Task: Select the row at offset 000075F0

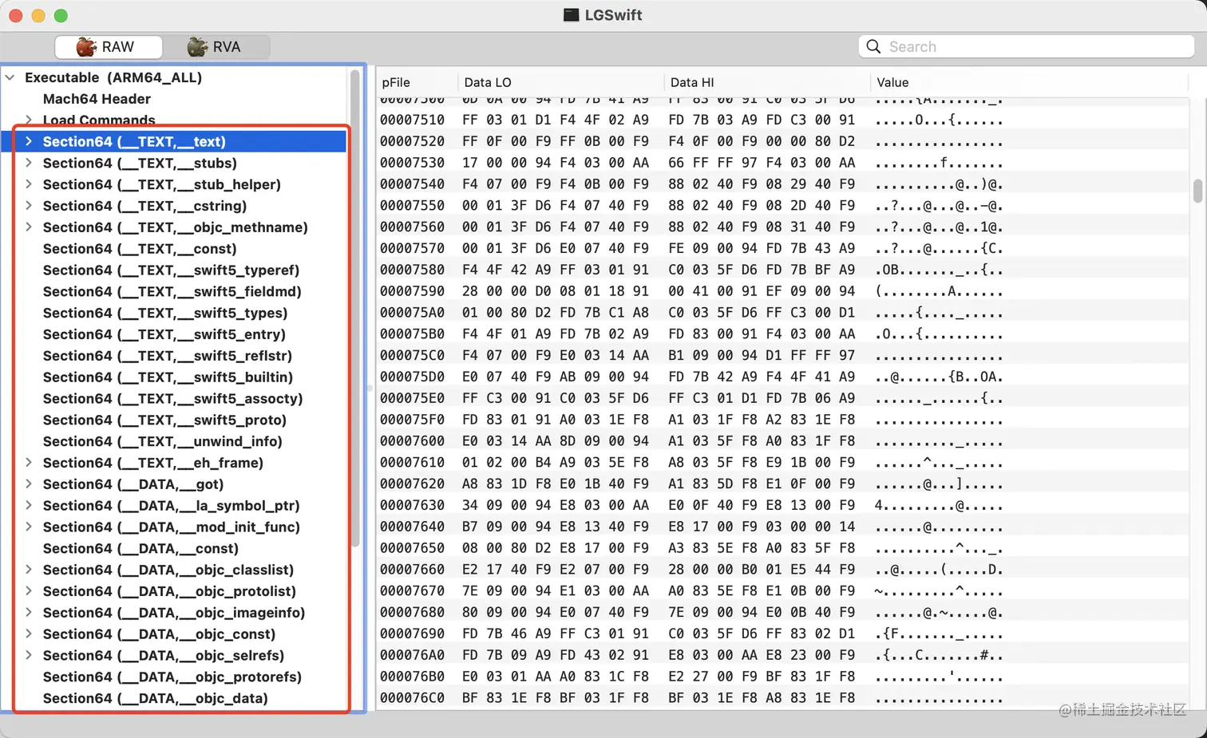Action: tap(784, 420)
